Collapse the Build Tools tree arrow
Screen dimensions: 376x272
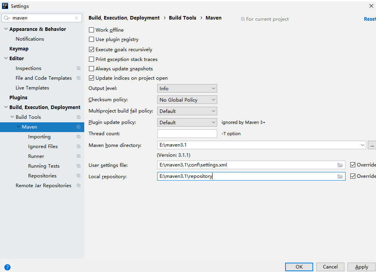(12, 117)
